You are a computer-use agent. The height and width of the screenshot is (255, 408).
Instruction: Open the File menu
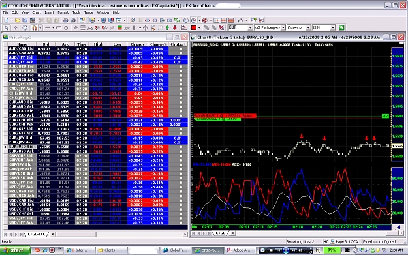coord(5,12)
